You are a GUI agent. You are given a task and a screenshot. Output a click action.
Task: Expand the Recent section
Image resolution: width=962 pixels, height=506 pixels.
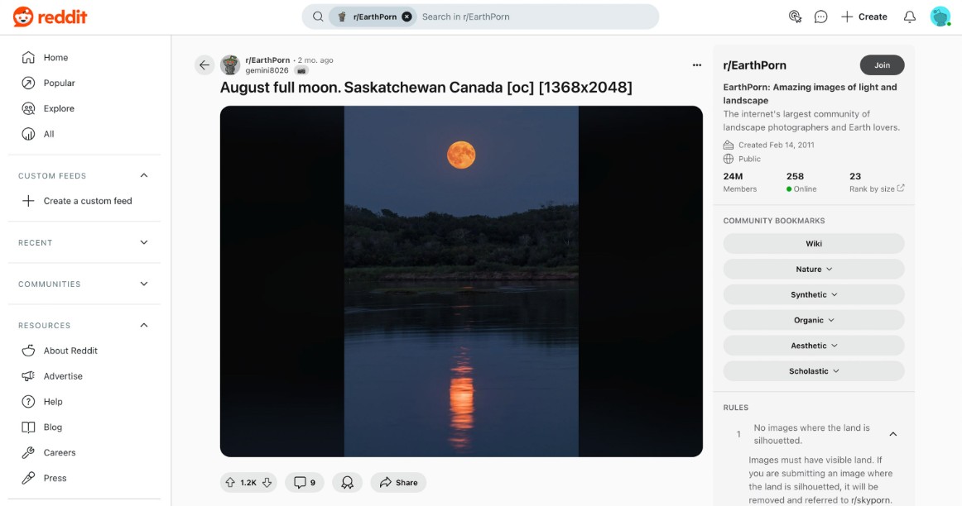(x=144, y=242)
